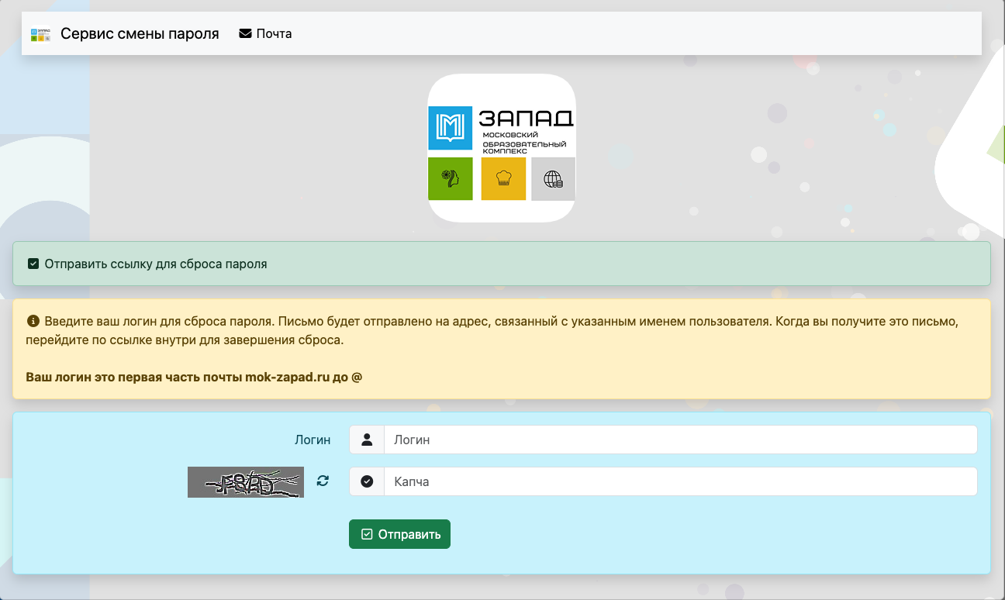Click the user icon beside Логин field

click(367, 440)
